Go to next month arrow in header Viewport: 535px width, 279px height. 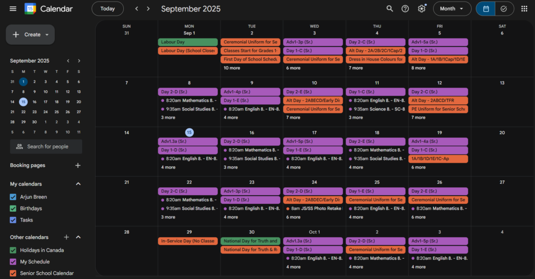point(148,9)
